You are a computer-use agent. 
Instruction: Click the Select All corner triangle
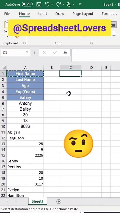tap(4, 68)
